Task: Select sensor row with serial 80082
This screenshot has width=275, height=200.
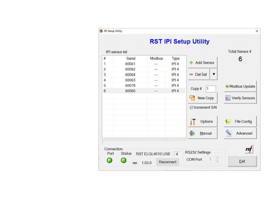Action: pos(144,69)
